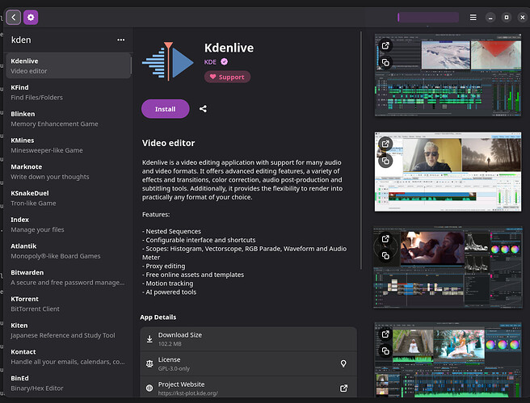530x403 pixels.
Task: Share the Kdenlive app via share icon
Action: coord(203,109)
